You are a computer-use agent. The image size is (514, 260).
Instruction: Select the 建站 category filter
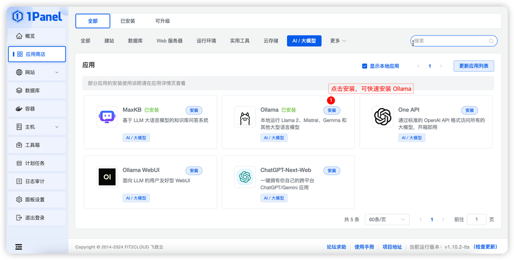coord(109,41)
